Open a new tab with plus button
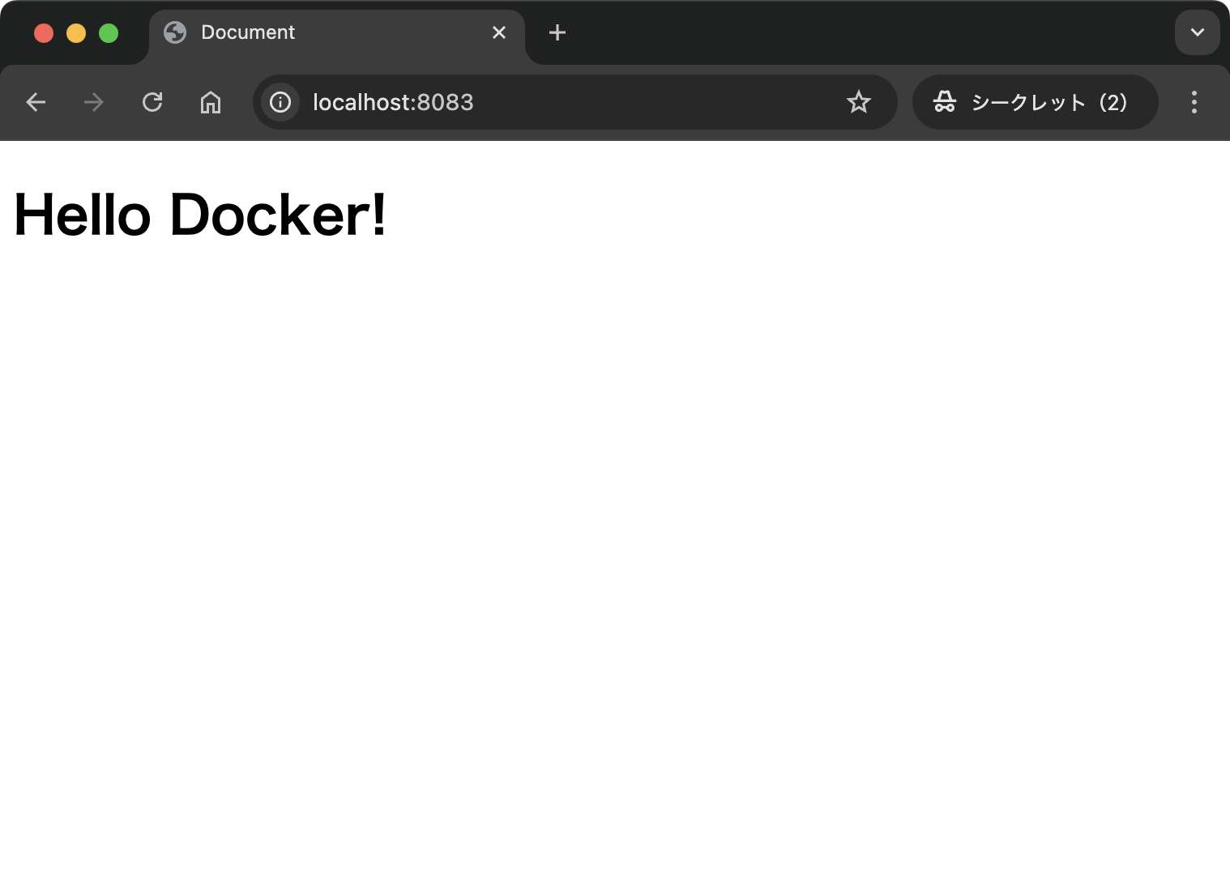This screenshot has height=891, width=1230. pyautogui.click(x=557, y=32)
